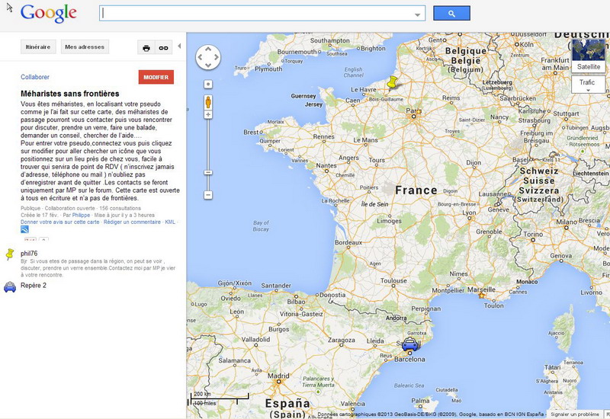Select the phil76 yellow pushpin in list

click(x=10, y=254)
